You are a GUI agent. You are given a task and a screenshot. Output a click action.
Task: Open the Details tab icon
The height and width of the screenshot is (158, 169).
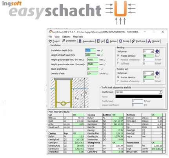point(120,41)
